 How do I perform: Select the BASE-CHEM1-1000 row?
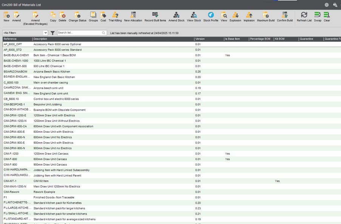(x=172, y=61)
